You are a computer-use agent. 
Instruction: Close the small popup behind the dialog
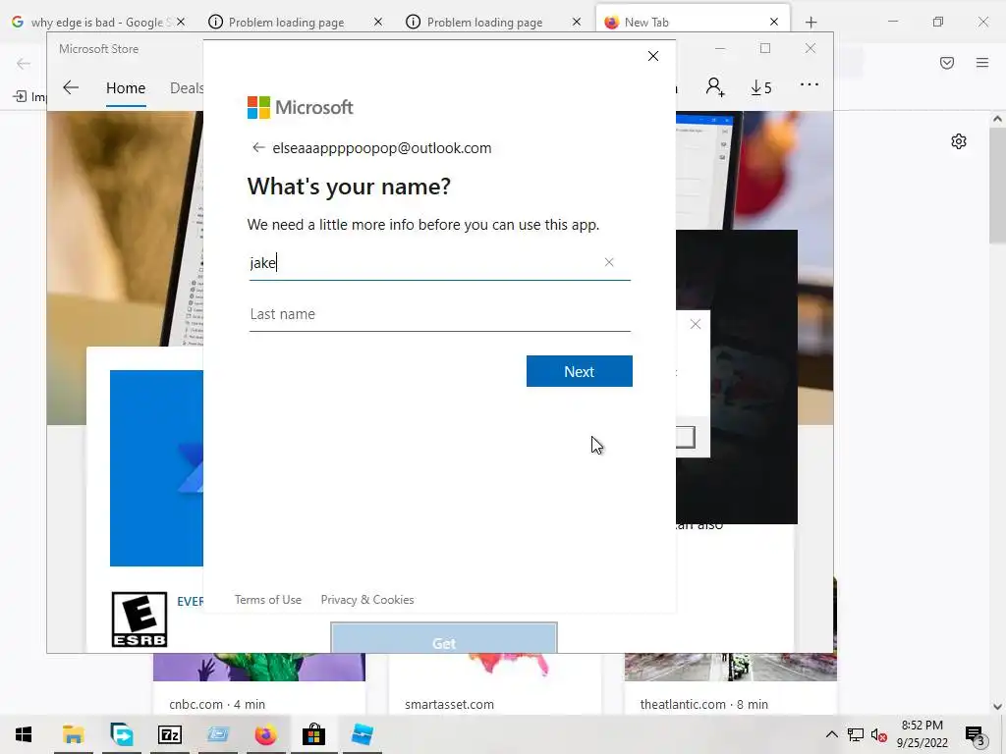coord(696,324)
